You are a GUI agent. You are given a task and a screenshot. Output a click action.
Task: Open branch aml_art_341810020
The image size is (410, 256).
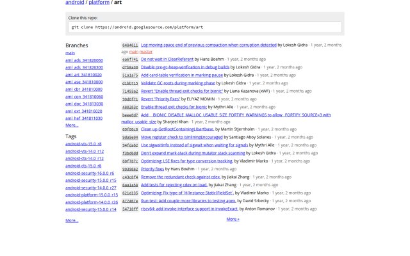(83, 75)
